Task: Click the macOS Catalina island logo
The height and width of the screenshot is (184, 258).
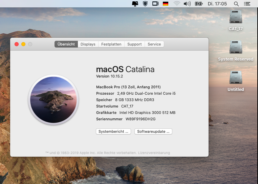Action: 53,100
